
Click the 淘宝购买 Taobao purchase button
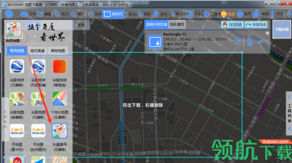point(257,24)
